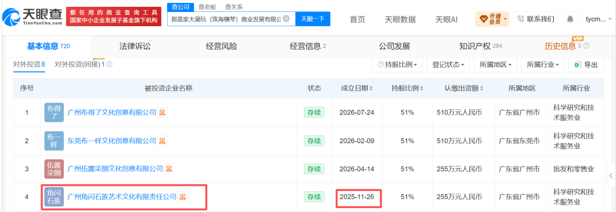Click the 伍露柒捌 company logo thumbnail
Viewport: 616px width, 212px height.
pyautogui.click(x=54, y=169)
